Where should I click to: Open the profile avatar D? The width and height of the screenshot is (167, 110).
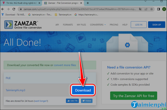[x=164, y=9]
